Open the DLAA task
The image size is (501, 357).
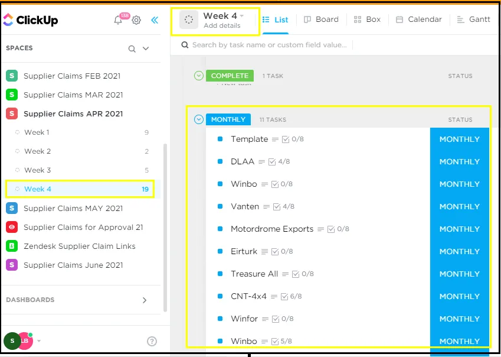coord(243,161)
